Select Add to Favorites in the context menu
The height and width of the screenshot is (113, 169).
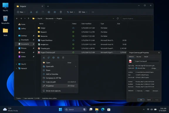point(60,74)
